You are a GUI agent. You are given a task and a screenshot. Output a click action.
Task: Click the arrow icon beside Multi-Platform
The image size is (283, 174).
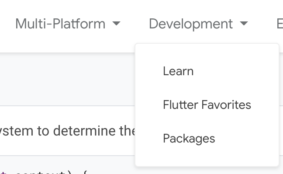(116, 23)
